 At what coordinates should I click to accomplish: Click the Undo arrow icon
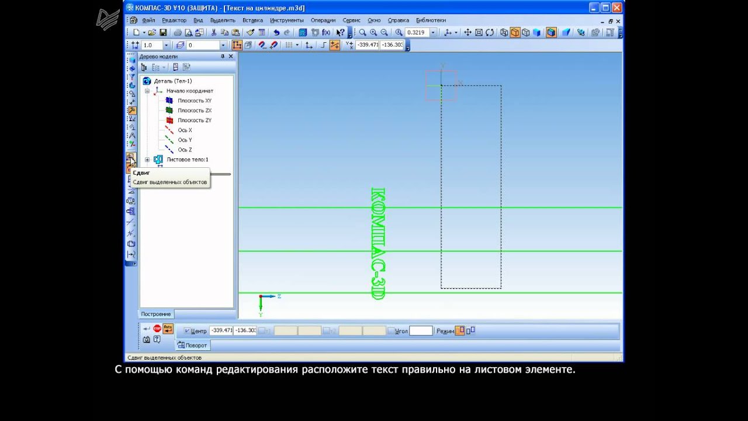tap(276, 33)
